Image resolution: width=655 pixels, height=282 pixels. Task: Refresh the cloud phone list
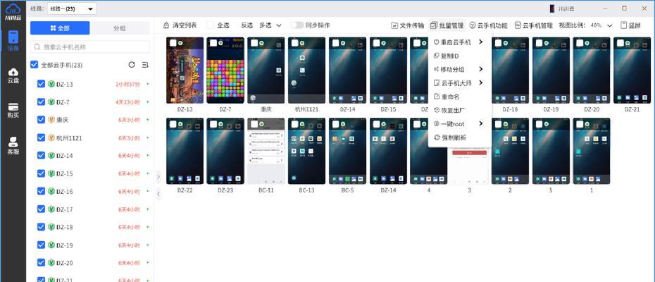tap(132, 65)
